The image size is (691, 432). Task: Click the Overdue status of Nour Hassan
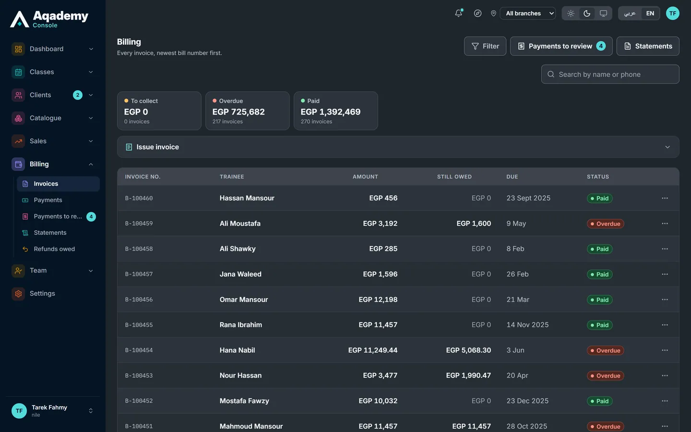[606, 376]
